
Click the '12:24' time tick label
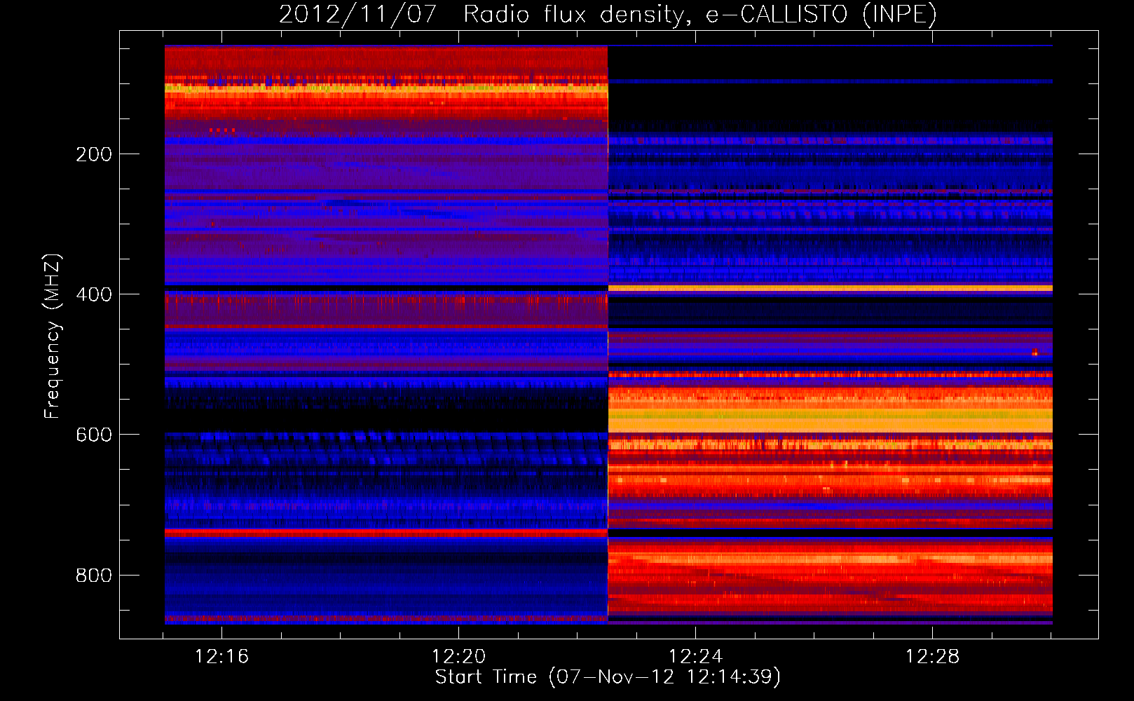pos(695,657)
